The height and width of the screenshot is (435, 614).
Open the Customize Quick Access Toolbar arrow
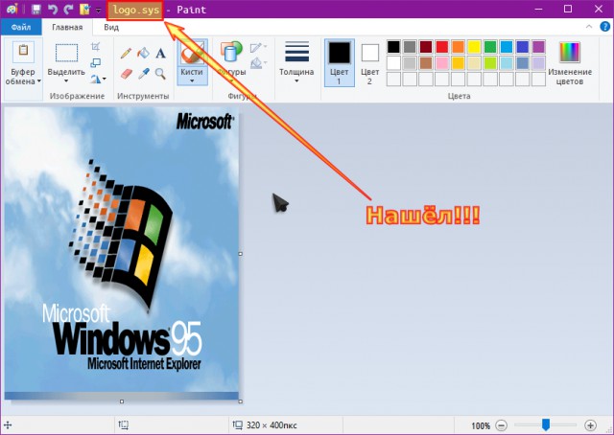point(98,11)
